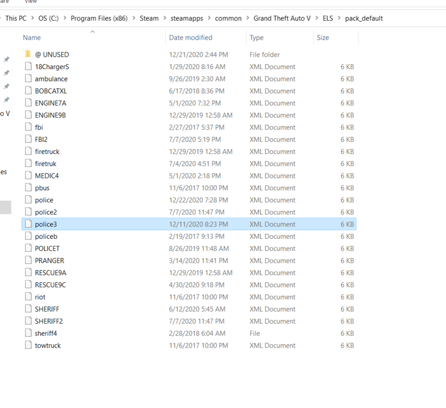Viewport: 446px width, 408px height.
Task: Expand chevron after This PC in path
Action: pos(32,18)
